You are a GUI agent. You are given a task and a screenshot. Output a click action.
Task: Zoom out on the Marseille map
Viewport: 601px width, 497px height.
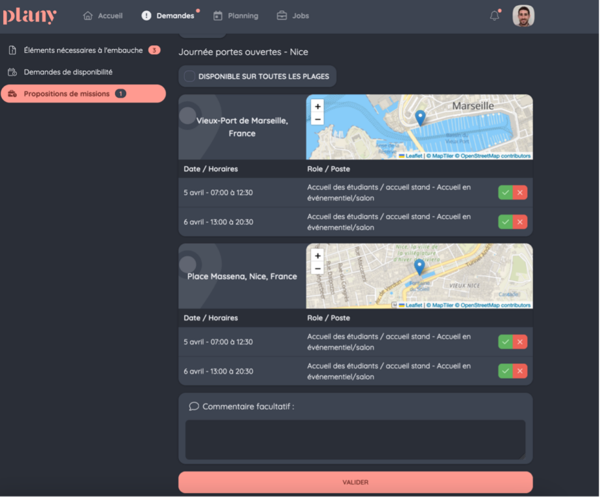click(317, 119)
